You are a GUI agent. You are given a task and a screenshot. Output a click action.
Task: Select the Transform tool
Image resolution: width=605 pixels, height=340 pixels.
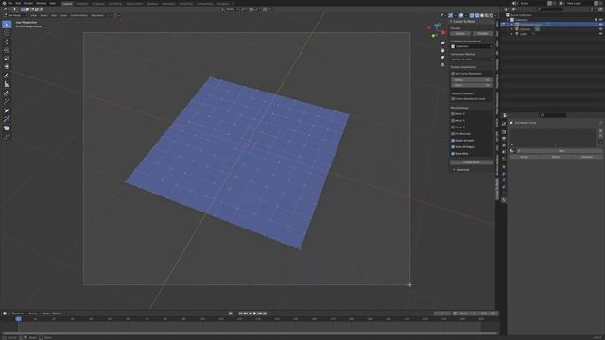point(7,67)
